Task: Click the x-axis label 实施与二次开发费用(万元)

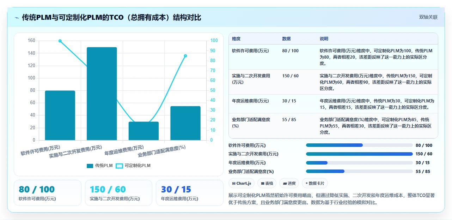Action: [x=76, y=151]
